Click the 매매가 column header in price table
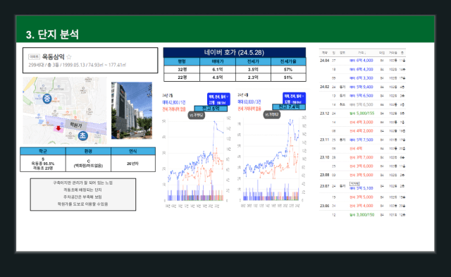Screen dimensions: 451x277 pos(218,61)
